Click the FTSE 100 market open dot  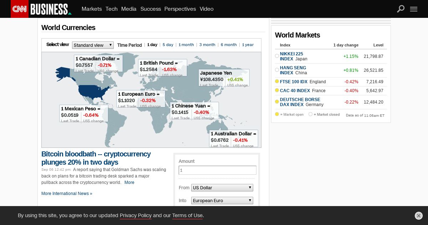point(277,81)
